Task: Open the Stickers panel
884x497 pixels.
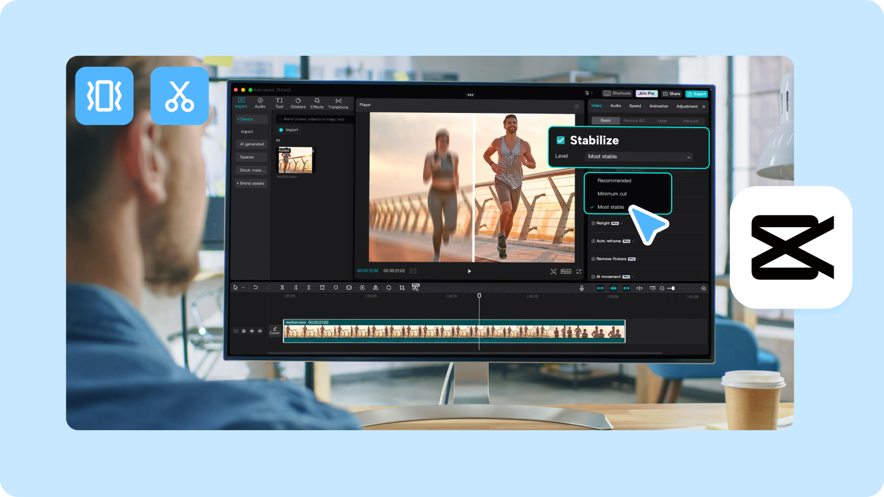Action: (x=298, y=102)
